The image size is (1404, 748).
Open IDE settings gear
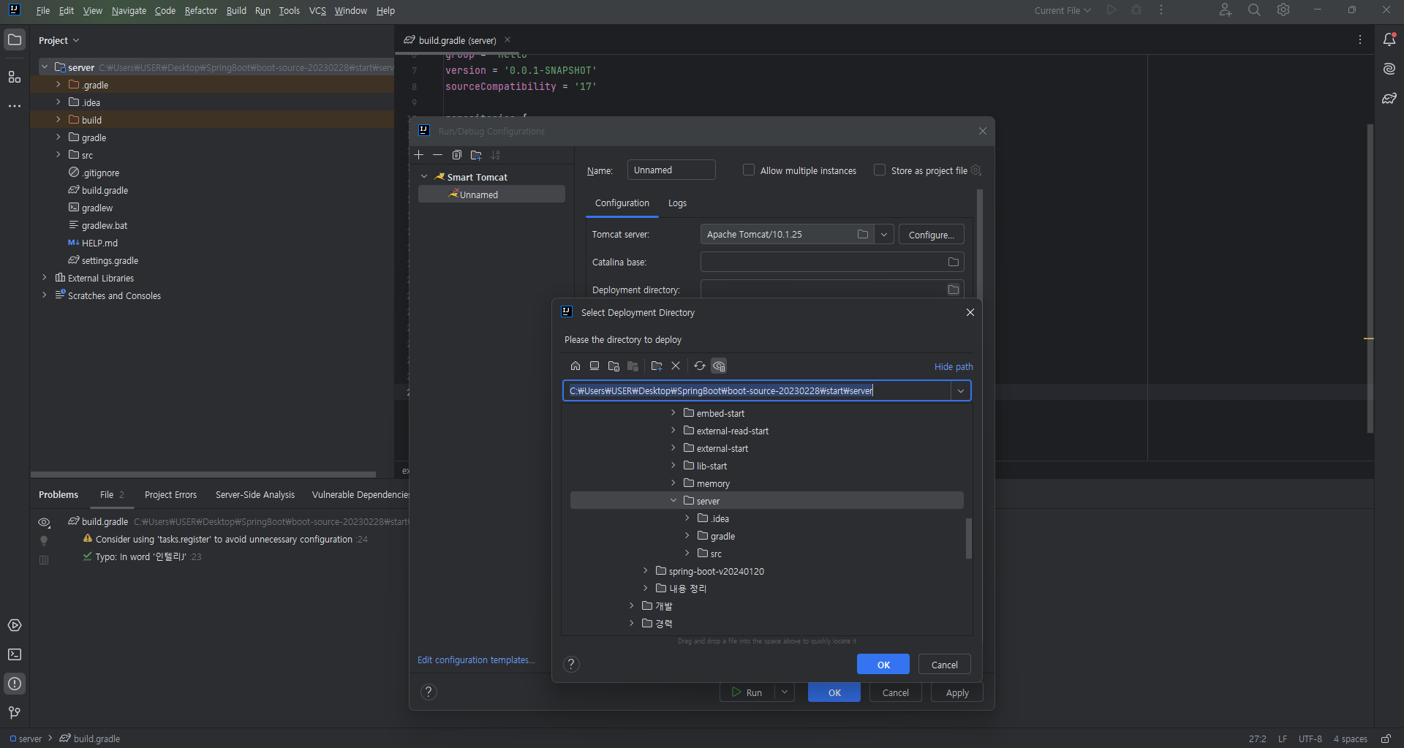pyautogui.click(x=1283, y=10)
